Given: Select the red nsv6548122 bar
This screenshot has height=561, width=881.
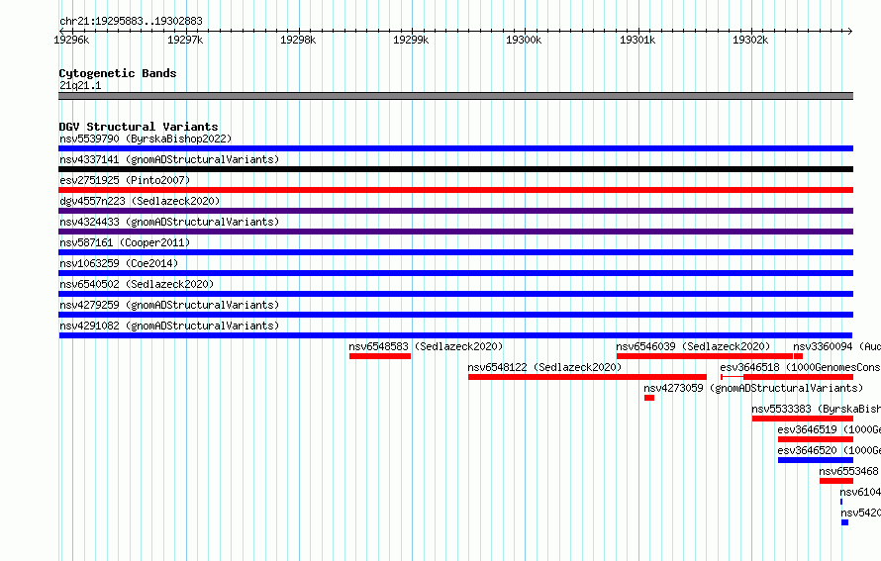Looking at the screenshot, I should [x=587, y=377].
